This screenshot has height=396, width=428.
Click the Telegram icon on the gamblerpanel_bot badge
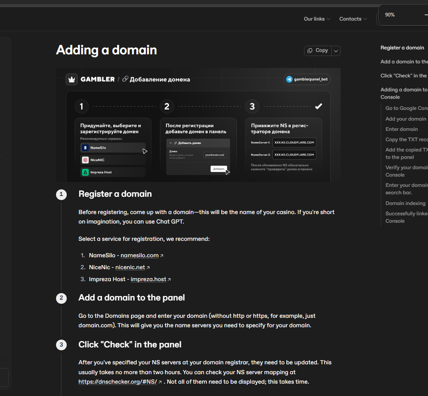click(x=288, y=79)
